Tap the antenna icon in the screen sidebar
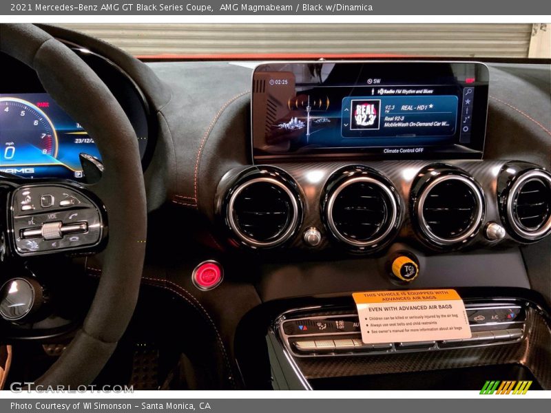The height and width of the screenshot is (413, 551). click(467, 111)
